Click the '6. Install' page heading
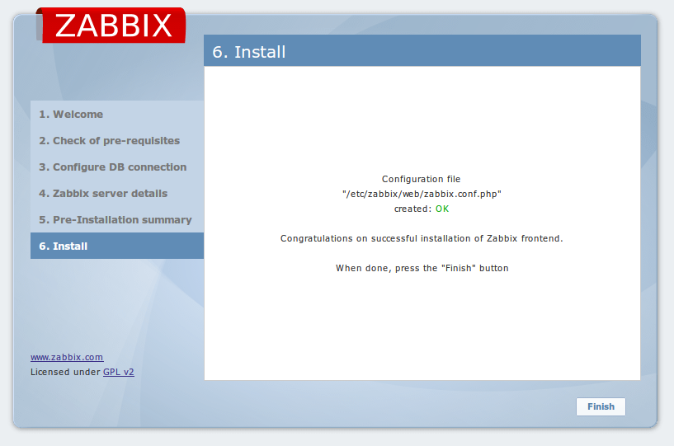Image resolution: width=674 pixels, height=446 pixels. tap(249, 52)
